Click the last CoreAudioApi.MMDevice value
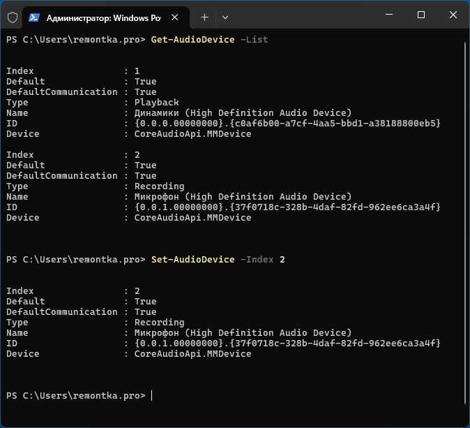Screen dimensions: 470x428 pos(192,354)
